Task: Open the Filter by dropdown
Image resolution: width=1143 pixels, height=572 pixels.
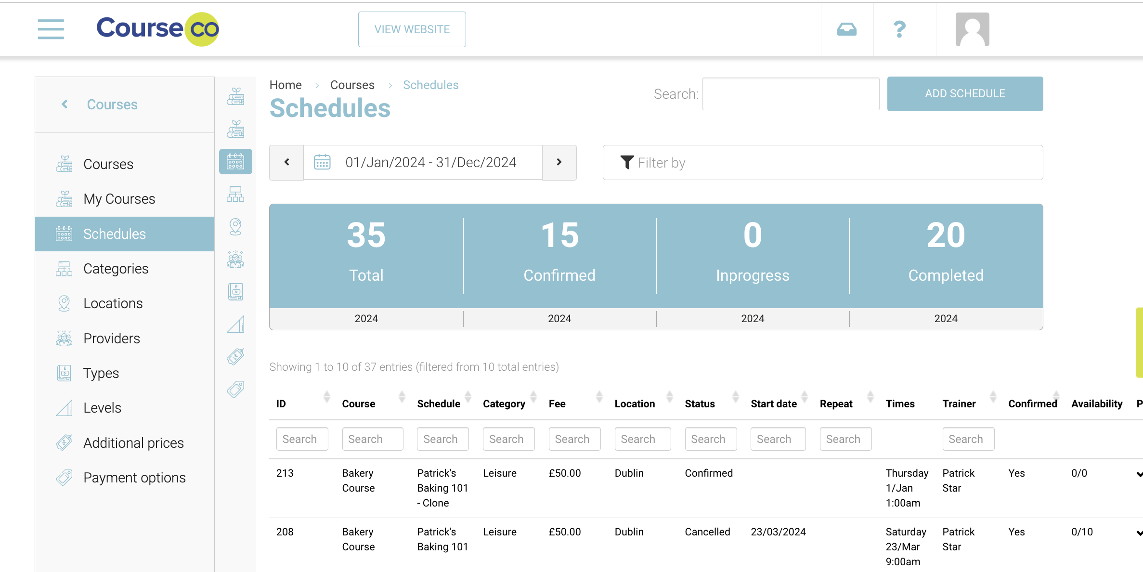Action: tap(822, 163)
